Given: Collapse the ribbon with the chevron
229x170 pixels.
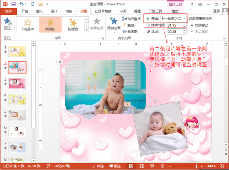Looking at the screenshot, I should pyautogui.click(x=224, y=38).
